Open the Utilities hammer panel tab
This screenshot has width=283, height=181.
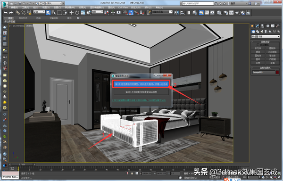(x=278, y=26)
